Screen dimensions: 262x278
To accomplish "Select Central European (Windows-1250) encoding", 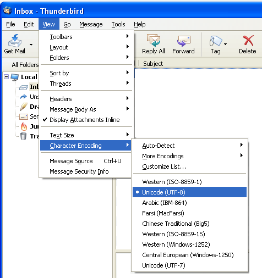I will click(190, 255).
